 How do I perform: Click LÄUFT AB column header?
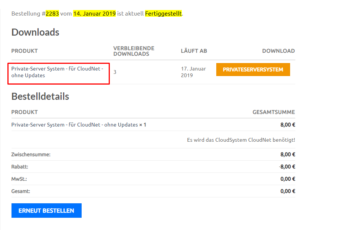click(194, 51)
